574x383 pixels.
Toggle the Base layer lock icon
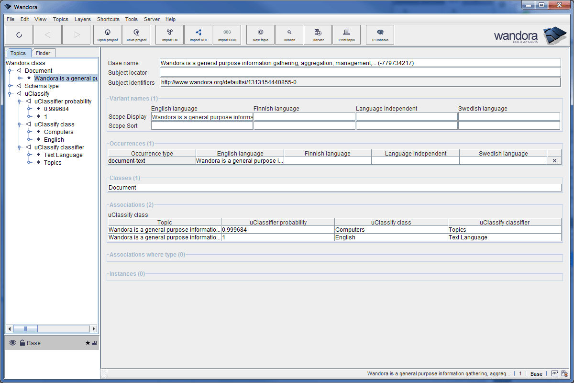click(22, 343)
